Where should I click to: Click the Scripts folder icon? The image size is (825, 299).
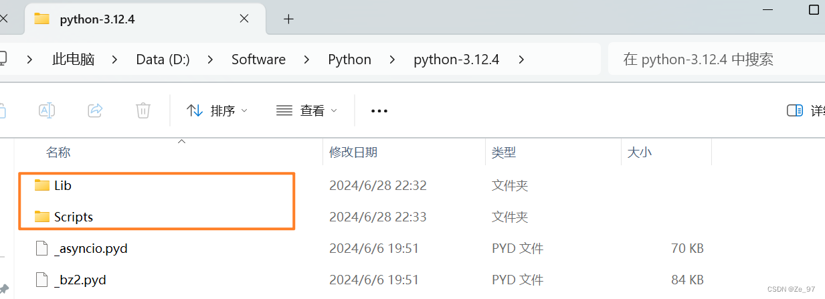[42, 217]
